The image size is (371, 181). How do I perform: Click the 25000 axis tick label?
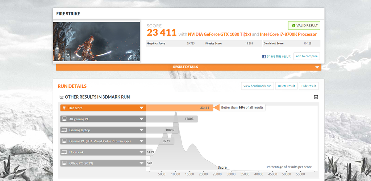click(217, 174)
